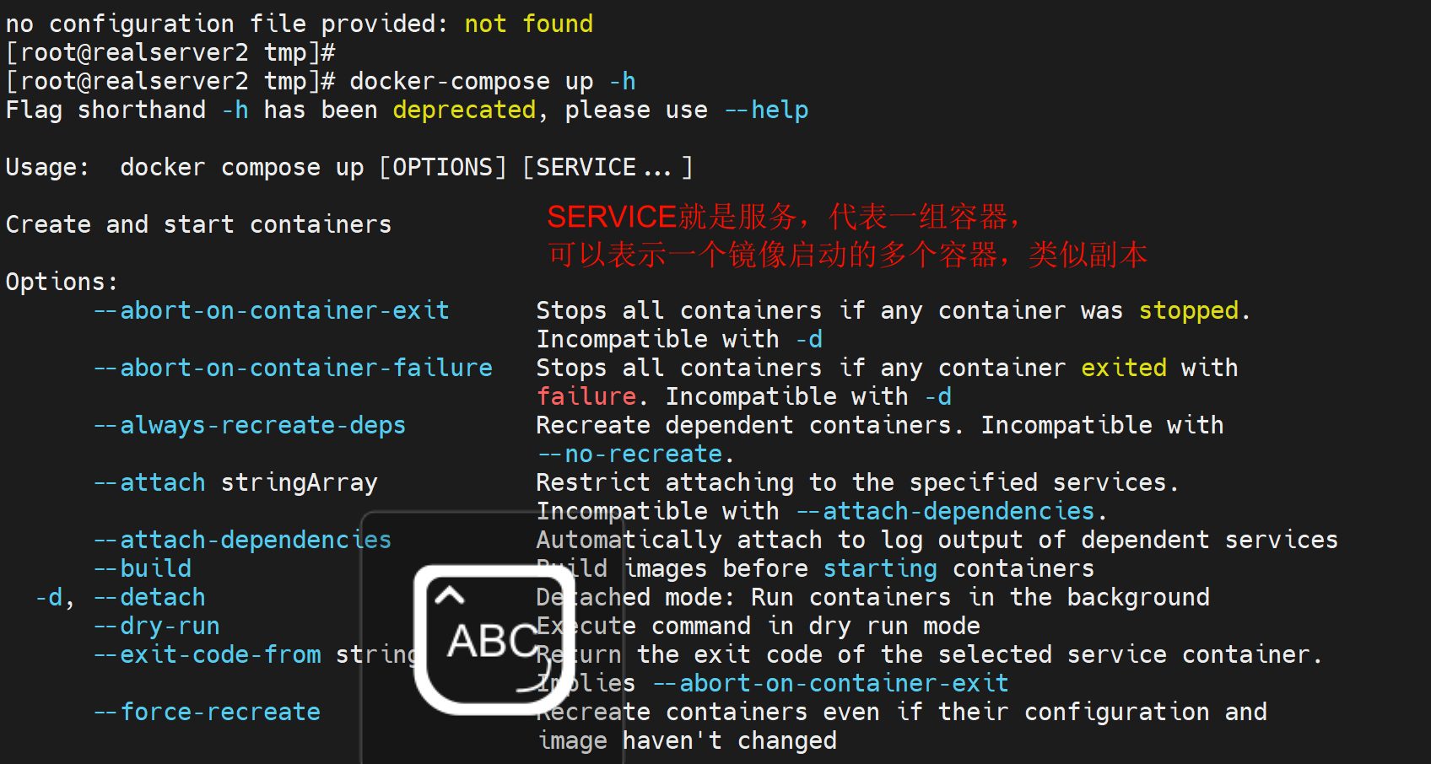Viewport: 1431px width, 764px height.
Task: Click the --abort-on-container-failure option text
Action: [293, 368]
